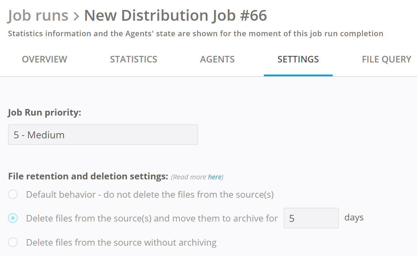Open the File Query tab

386,59
